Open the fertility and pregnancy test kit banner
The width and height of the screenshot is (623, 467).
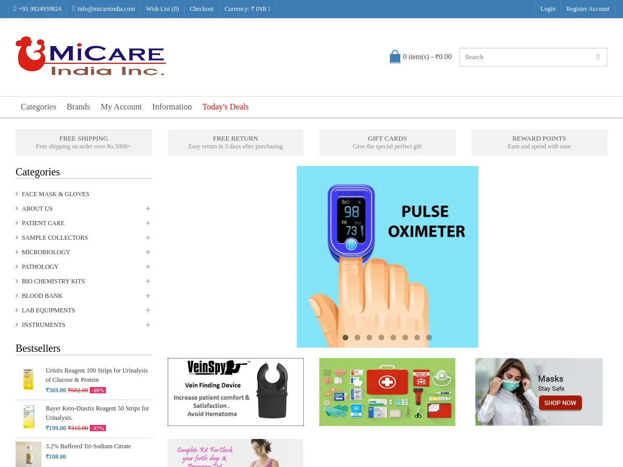236,453
